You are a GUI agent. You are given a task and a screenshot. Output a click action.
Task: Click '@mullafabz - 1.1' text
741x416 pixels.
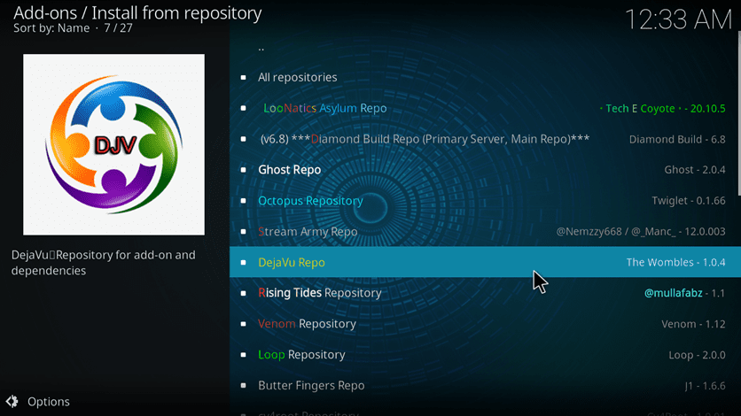(685, 293)
